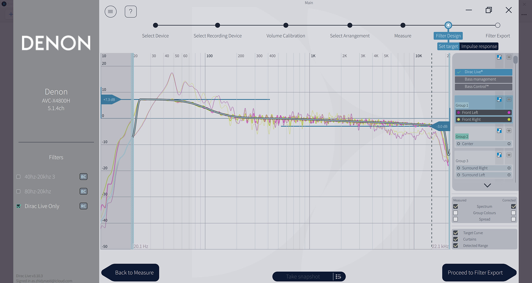Open Group 3 target curve icon

point(499,155)
